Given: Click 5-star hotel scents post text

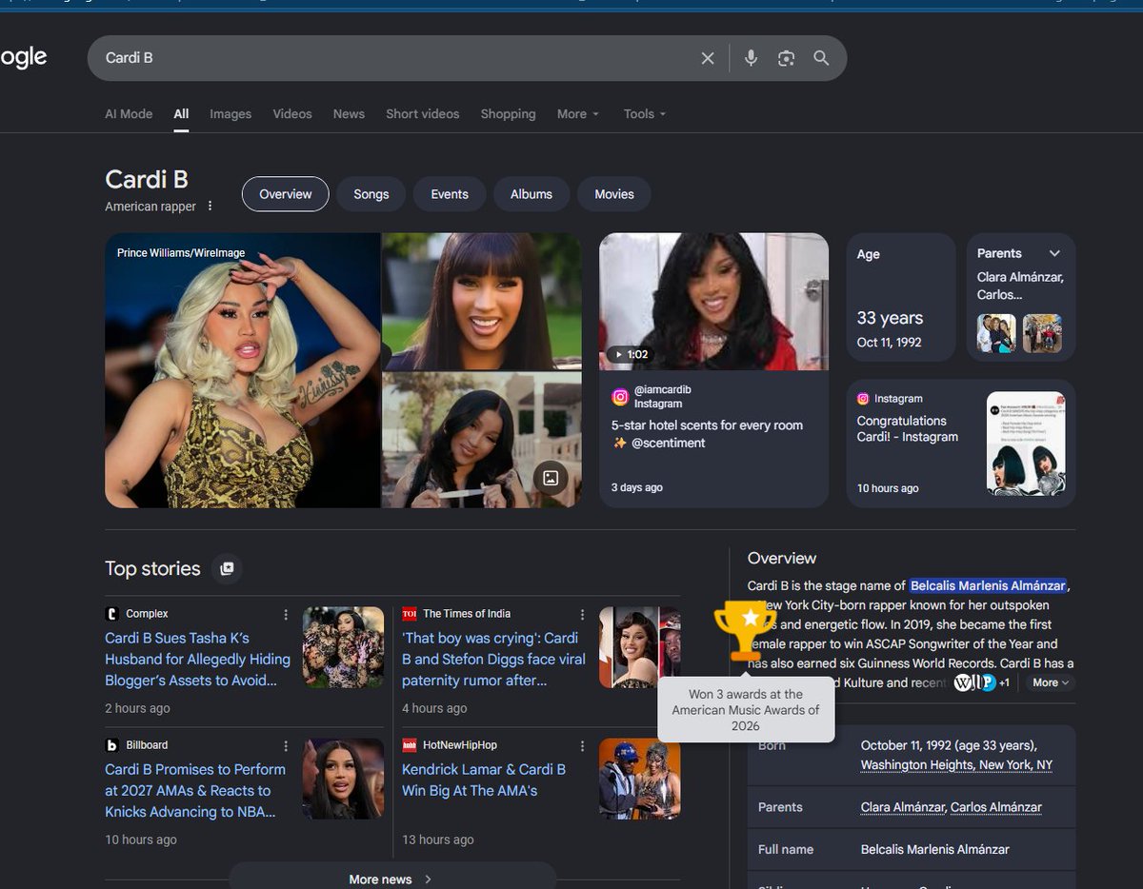Looking at the screenshot, I should tap(707, 434).
